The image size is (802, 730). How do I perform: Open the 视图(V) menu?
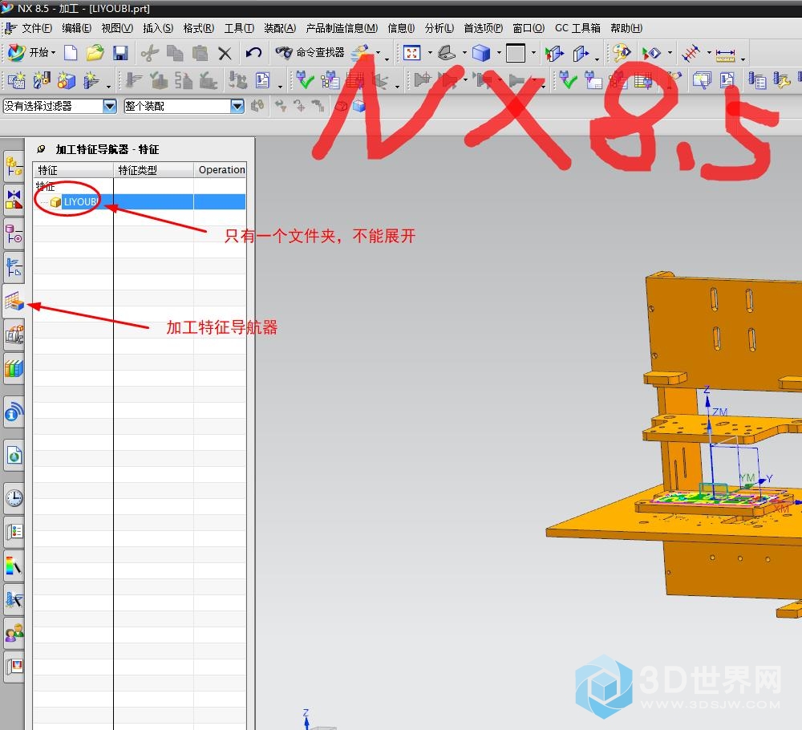[x=117, y=28]
